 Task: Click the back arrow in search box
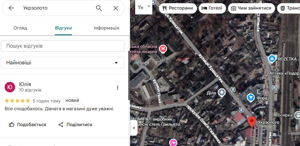(11, 8)
